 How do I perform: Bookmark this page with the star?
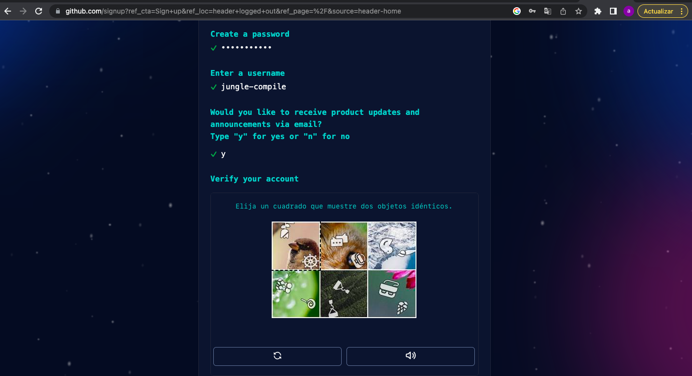point(579,11)
